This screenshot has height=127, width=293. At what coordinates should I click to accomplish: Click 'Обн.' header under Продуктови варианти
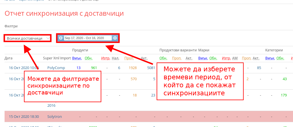pos(163,58)
